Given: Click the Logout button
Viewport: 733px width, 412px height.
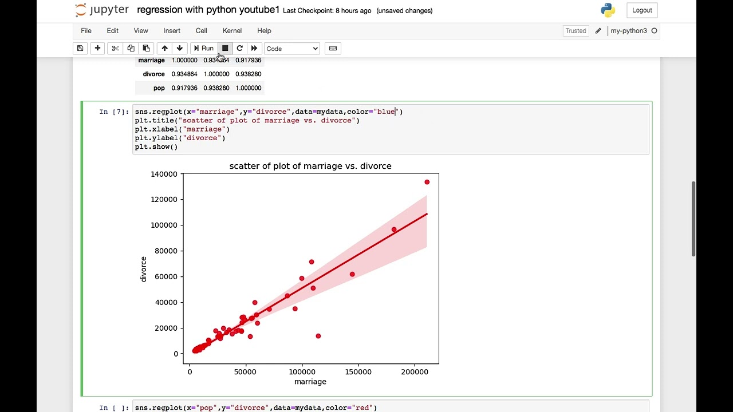Looking at the screenshot, I should (642, 10).
